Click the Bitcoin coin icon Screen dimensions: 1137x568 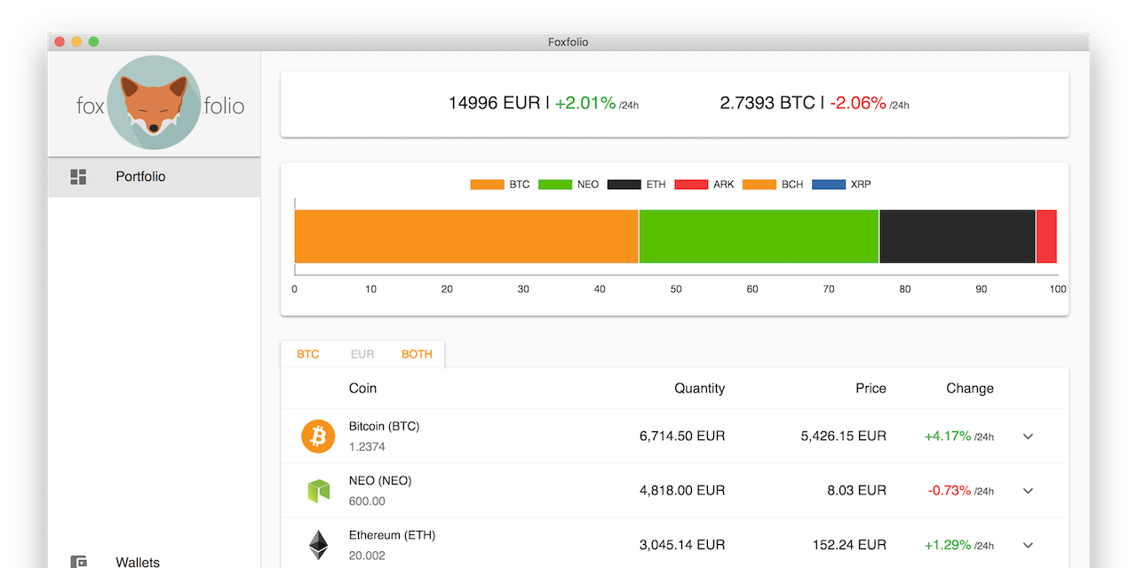tap(318, 436)
